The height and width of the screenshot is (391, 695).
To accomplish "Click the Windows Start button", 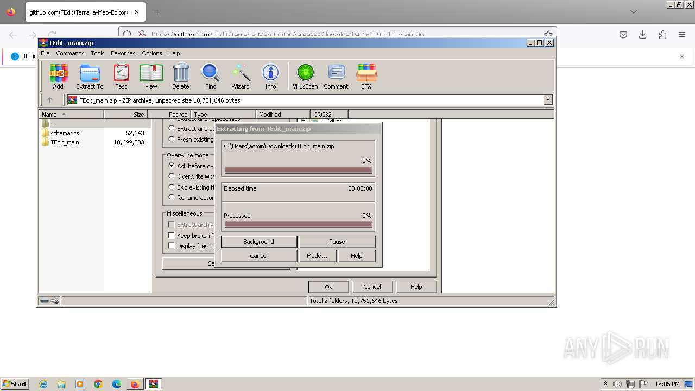I will click(15, 384).
